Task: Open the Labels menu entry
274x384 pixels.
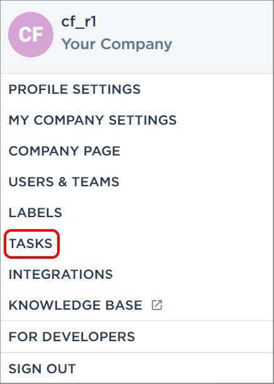Action: pos(35,213)
